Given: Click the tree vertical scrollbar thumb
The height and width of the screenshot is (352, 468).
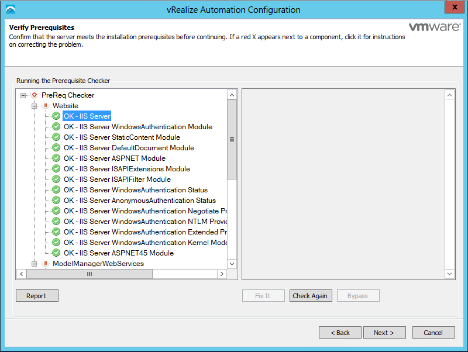Looking at the screenshot, I should [232, 140].
